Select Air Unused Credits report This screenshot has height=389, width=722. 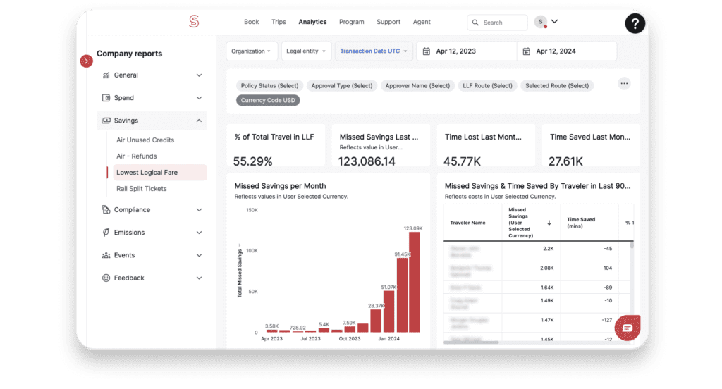pos(145,140)
